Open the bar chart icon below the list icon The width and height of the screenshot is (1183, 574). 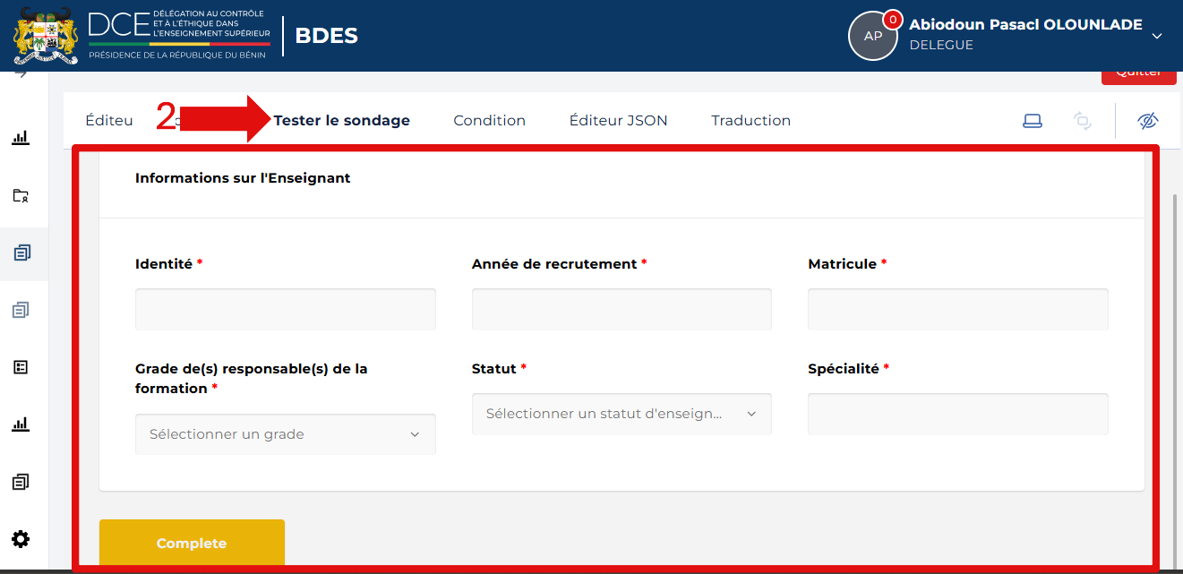[x=21, y=424]
